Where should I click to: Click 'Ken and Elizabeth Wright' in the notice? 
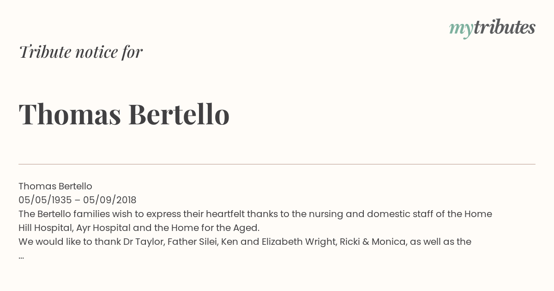(278, 242)
